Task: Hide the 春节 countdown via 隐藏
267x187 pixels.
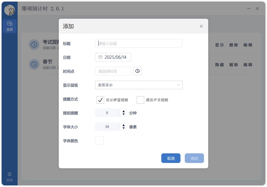Action: click(219, 65)
